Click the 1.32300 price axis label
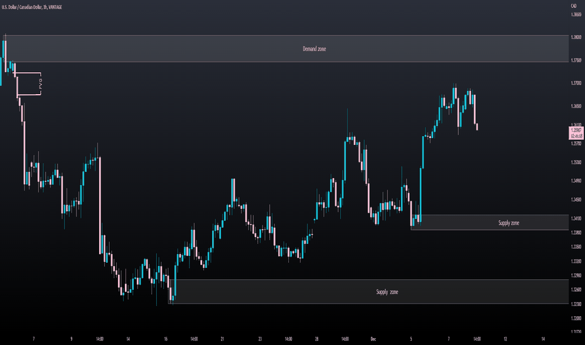 pos(576,304)
